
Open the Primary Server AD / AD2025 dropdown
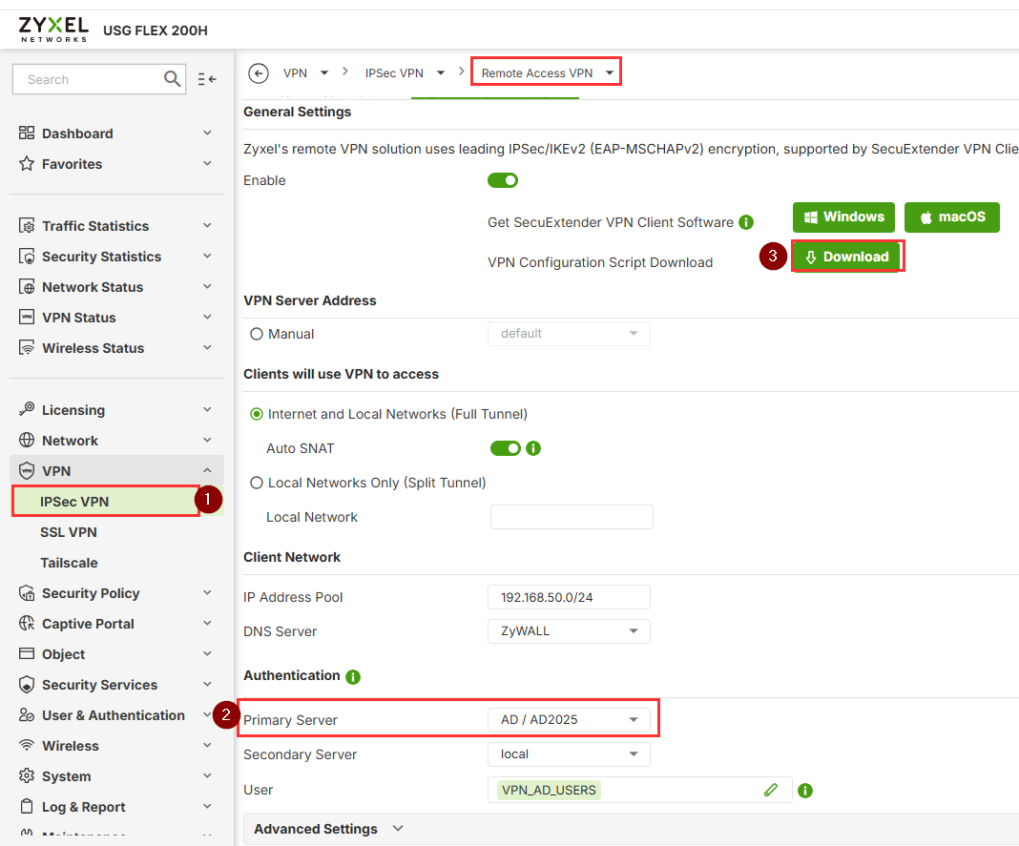(569, 719)
